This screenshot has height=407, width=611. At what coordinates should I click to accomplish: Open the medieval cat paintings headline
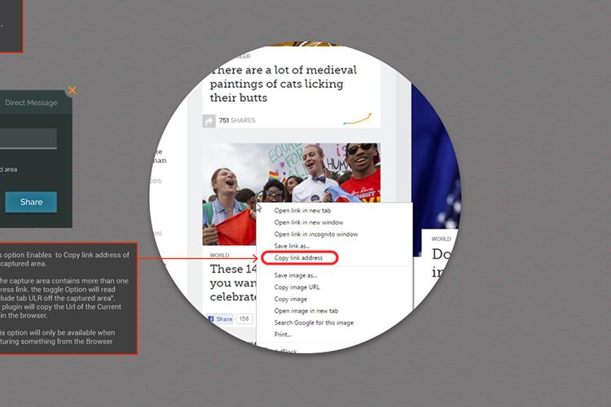click(284, 84)
